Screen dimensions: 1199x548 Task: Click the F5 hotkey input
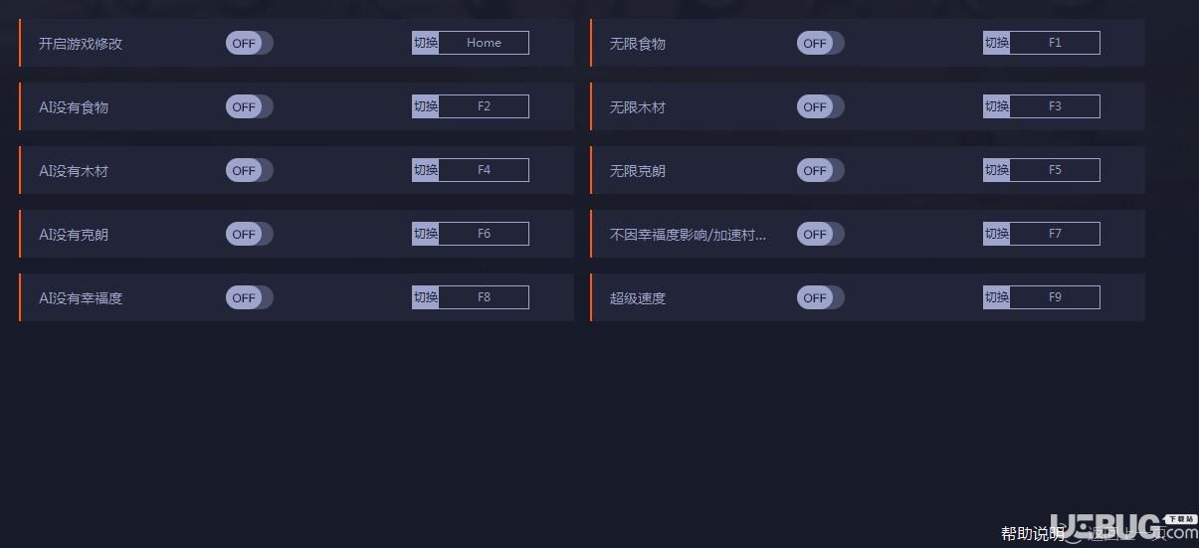pyautogui.click(x=1055, y=170)
